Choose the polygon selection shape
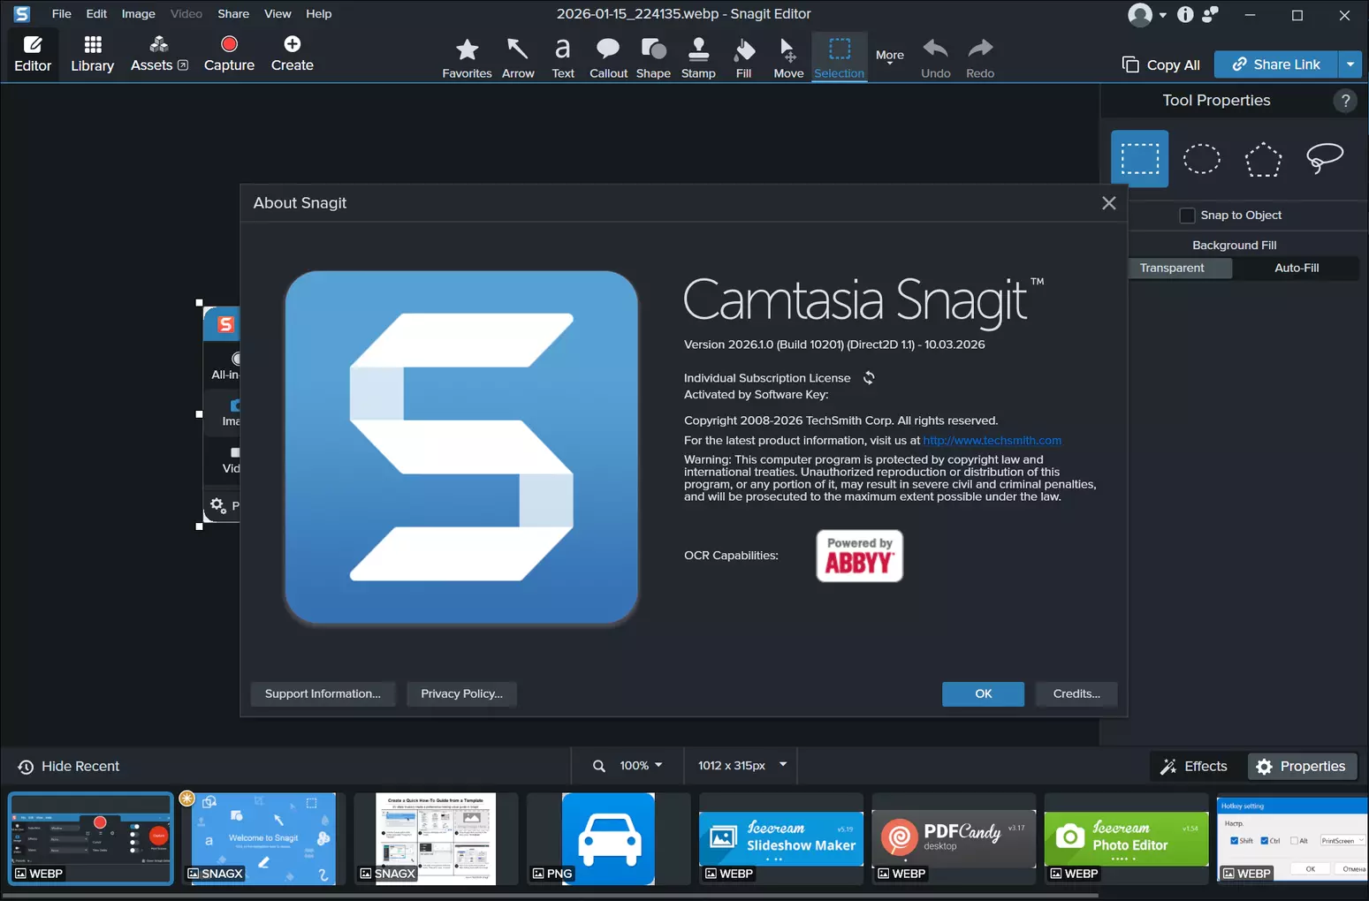Screen dimensions: 1369x901 pos(1263,159)
